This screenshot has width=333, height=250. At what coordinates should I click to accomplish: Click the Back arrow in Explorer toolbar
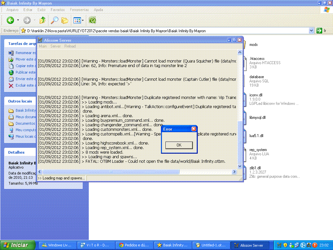10,20
